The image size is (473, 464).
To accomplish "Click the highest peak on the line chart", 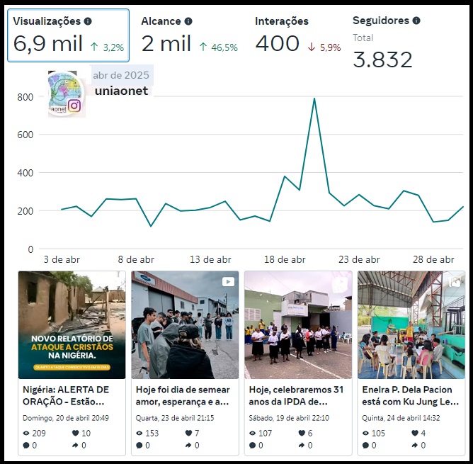I will [314, 98].
